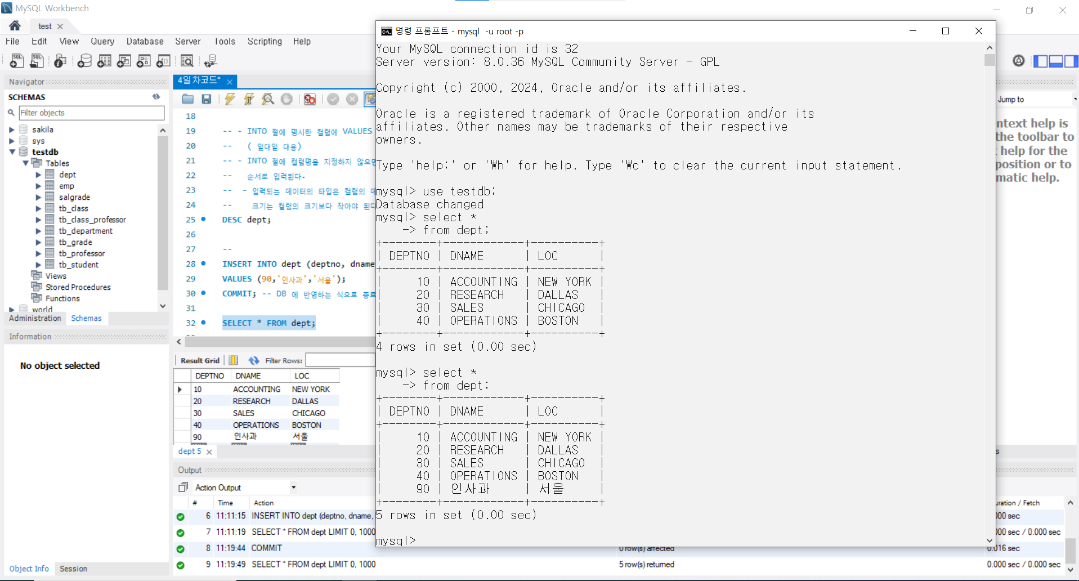This screenshot has width=1079, height=581.
Task: Click result grid form editor icon
Action: coord(233,360)
